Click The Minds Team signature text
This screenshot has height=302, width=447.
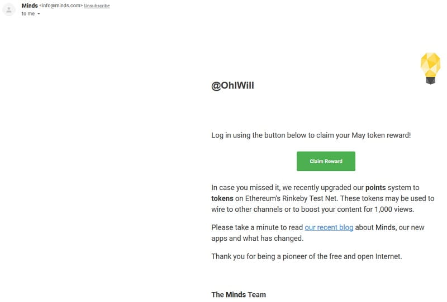[239, 295]
